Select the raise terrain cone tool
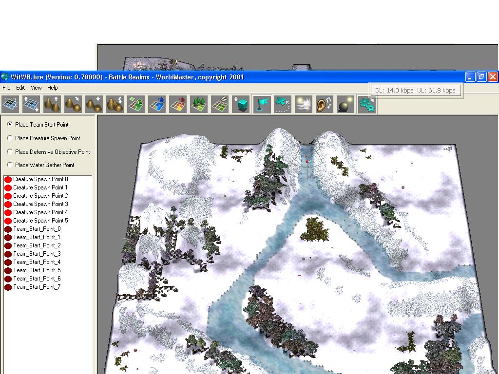 click(x=52, y=104)
